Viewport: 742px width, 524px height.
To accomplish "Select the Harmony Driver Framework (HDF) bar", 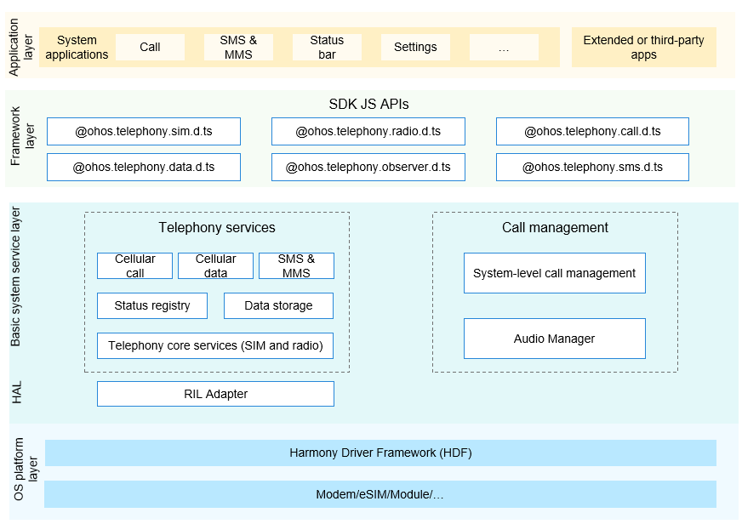I will click(x=380, y=453).
